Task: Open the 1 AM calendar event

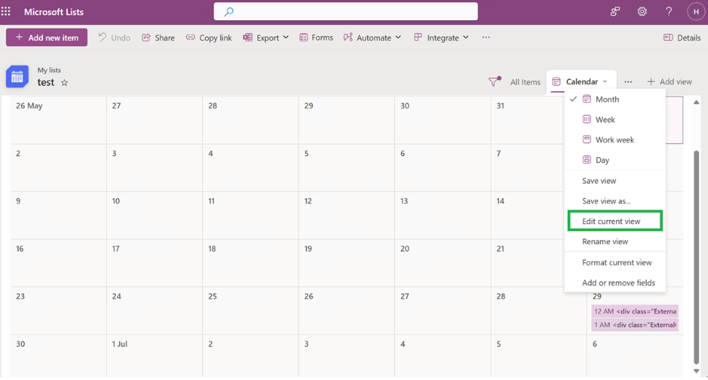Action: 635,325
